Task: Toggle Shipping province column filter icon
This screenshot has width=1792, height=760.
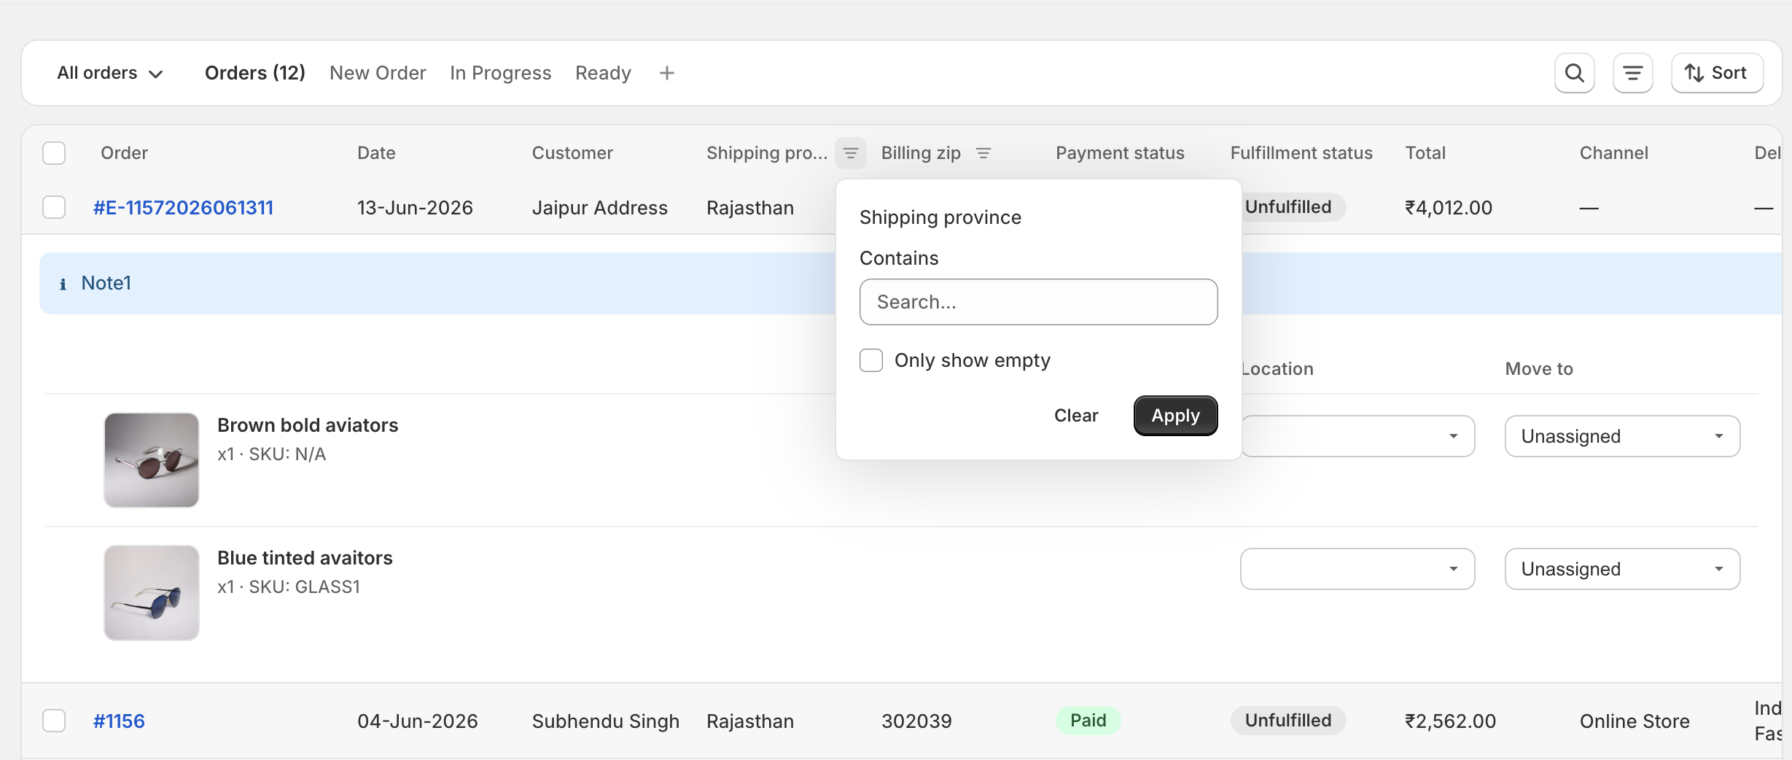Action: (x=850, y=153)
